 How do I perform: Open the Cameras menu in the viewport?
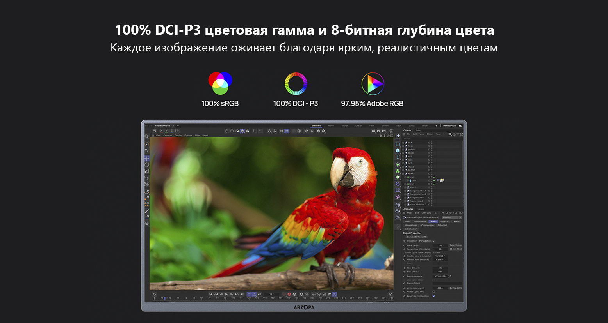click(167, 136)
